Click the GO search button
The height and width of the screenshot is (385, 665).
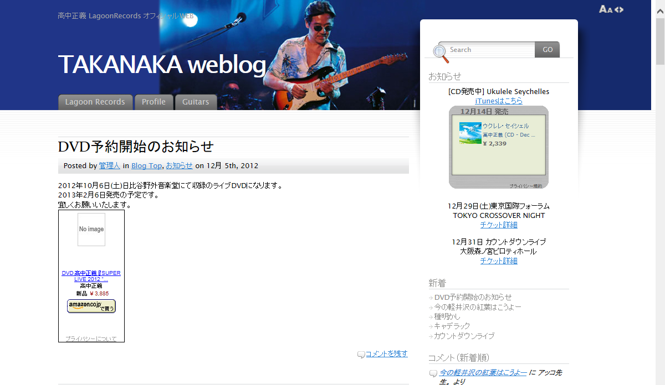[x=548, y=50]
